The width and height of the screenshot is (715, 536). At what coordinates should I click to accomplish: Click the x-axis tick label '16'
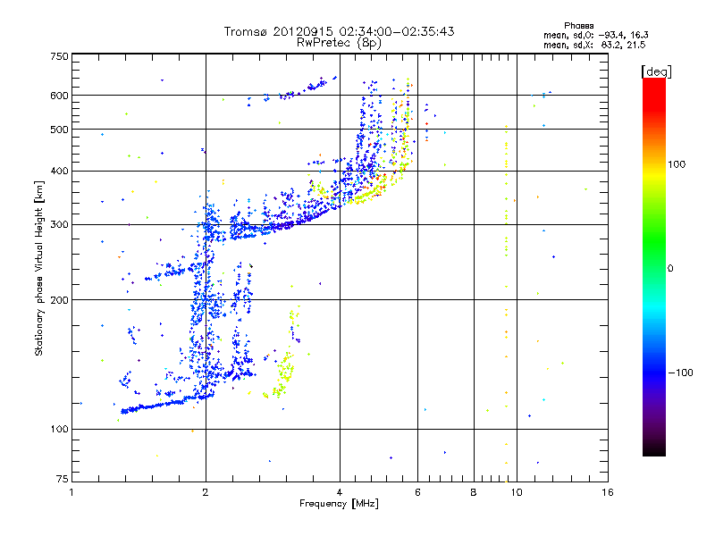(x=608, y=492)
